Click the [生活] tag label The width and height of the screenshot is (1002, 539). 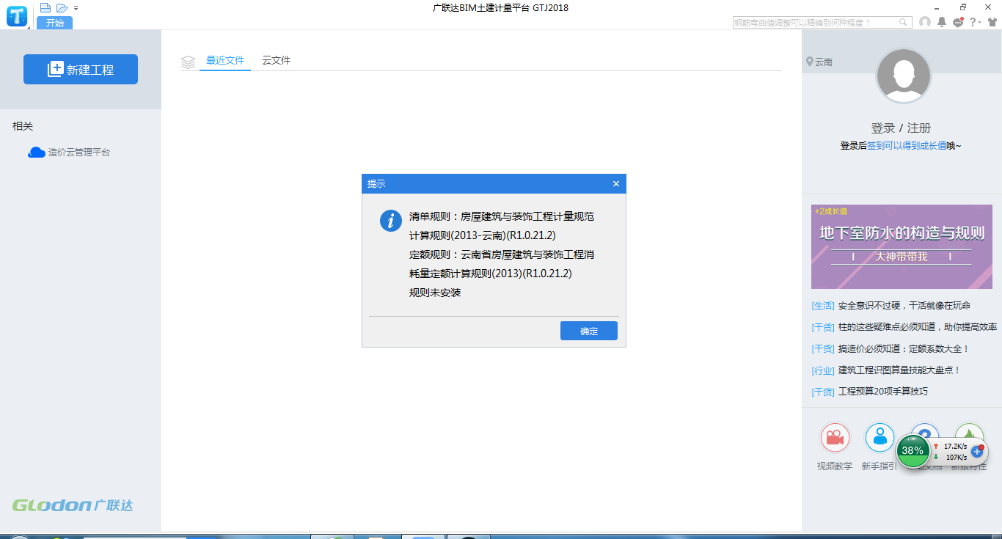point(823,306)
